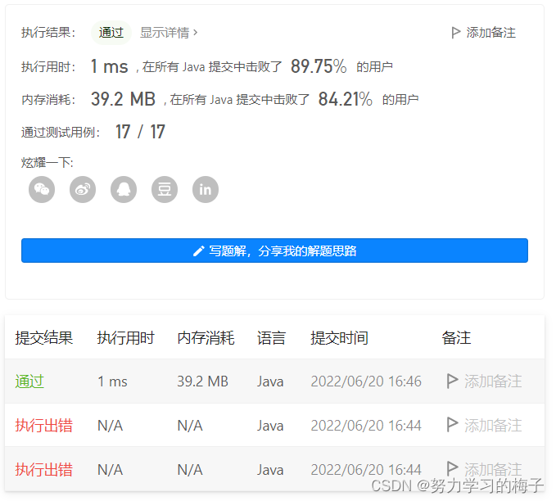The image size is (556, 501).
Task: Click flag icon in the 16:46 submission row
Action: [x=452, y=381]
